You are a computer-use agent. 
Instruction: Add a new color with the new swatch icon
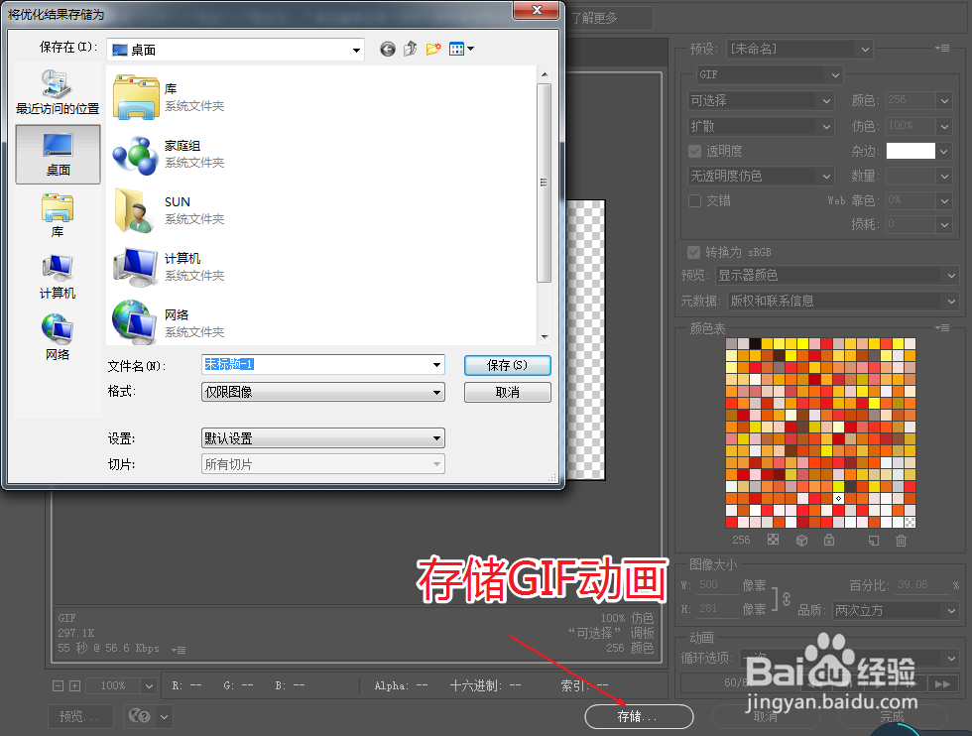(872, 540)
